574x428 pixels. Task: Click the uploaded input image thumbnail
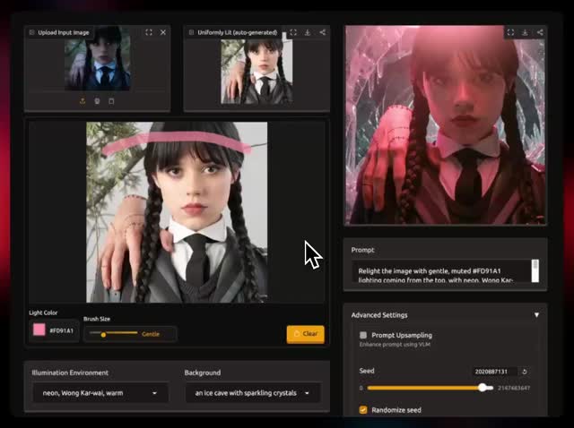(x=98, y=58)
